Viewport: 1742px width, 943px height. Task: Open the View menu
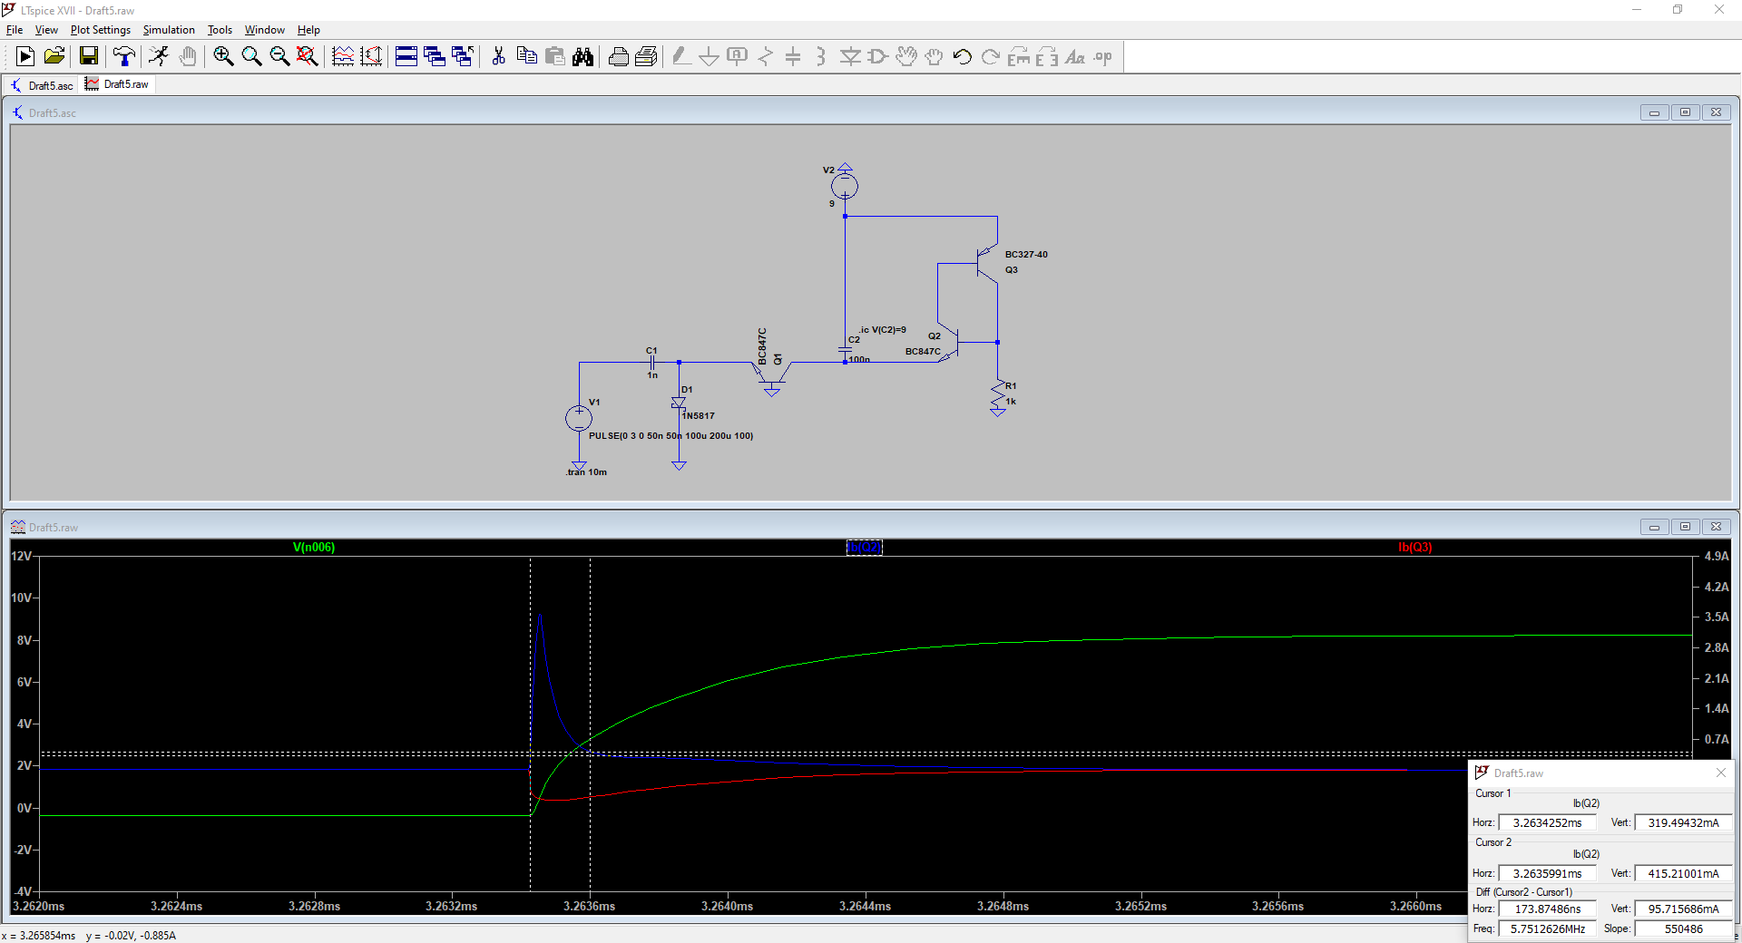point(46,30)
